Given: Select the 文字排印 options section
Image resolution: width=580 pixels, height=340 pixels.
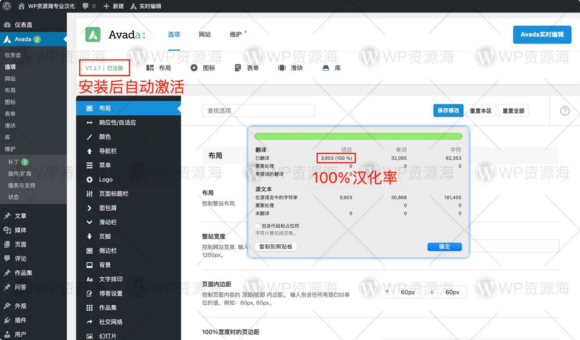Looking at the screenshot, I should (129, 279).
